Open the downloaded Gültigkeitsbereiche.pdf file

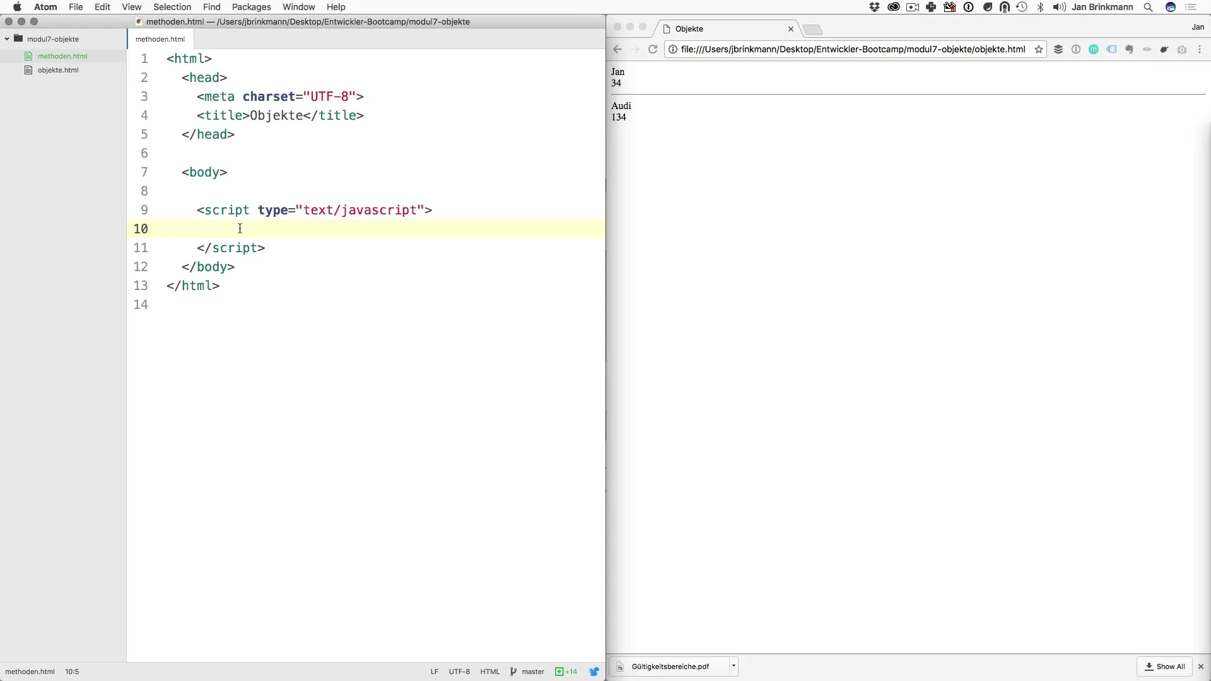670,666
